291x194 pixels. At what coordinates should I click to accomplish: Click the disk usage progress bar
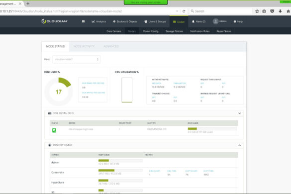[x=212, y=129]
